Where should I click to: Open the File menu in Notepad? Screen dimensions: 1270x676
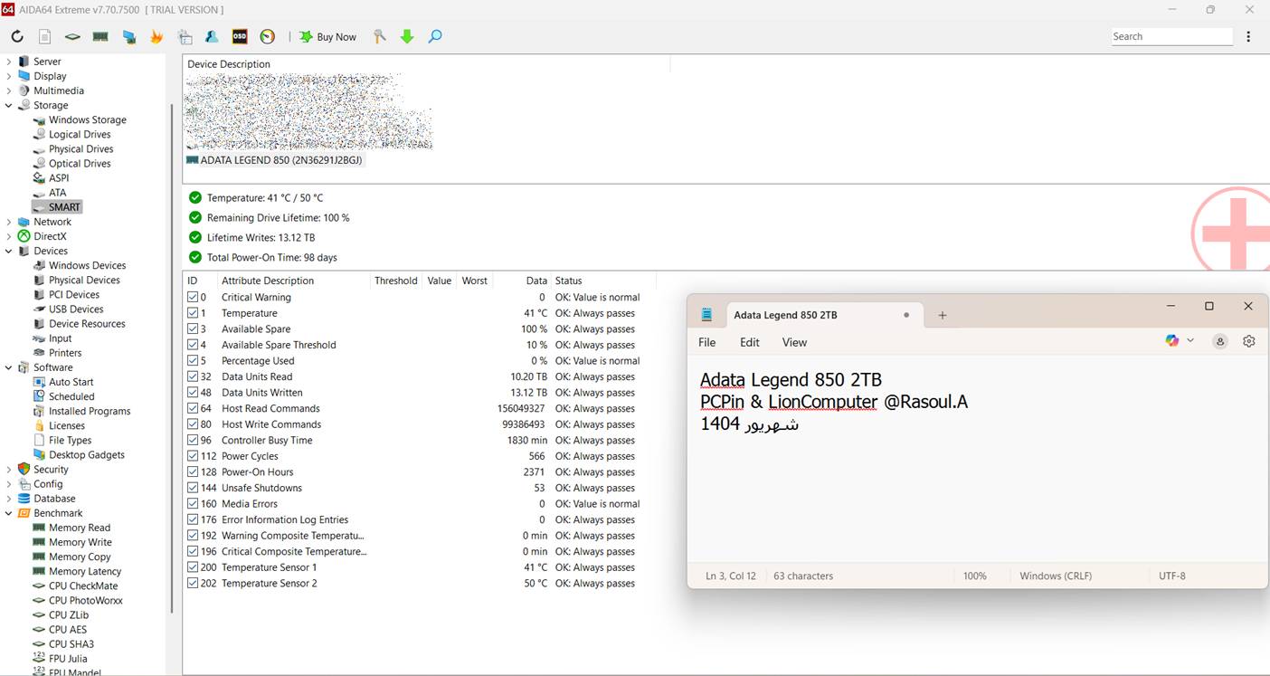(x=707, y=342)
